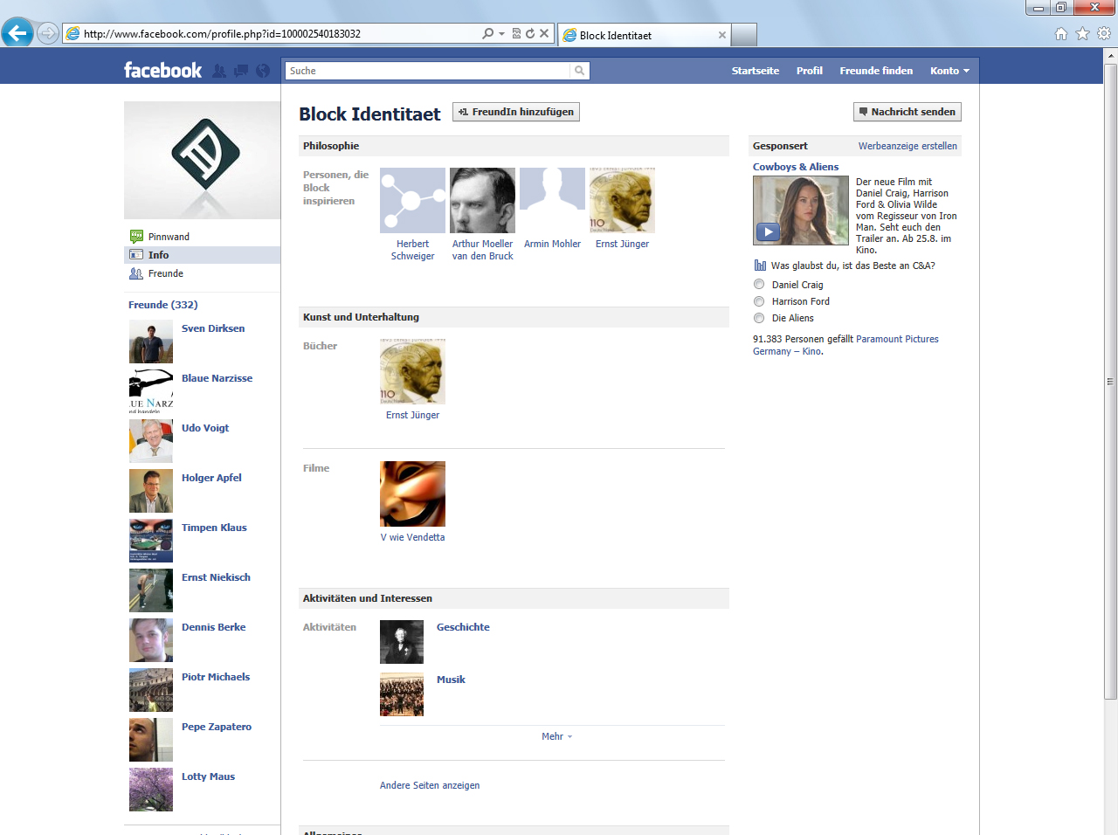Click into the Suche search field

pos(428,71)
